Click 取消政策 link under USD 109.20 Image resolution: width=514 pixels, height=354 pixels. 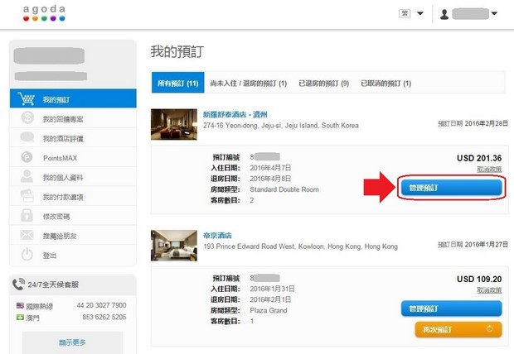tap(489, 290)
